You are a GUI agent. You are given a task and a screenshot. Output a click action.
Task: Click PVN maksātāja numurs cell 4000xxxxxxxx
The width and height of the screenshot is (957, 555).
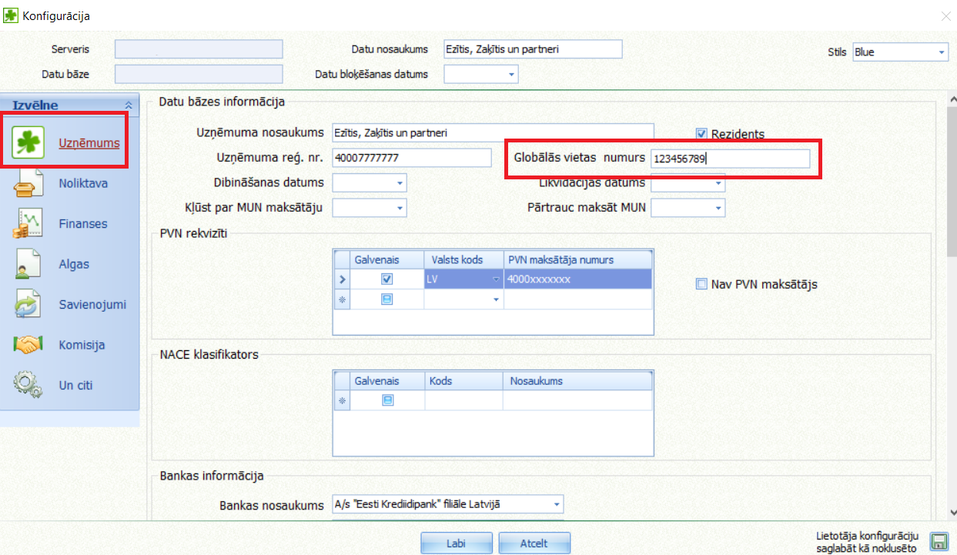(x=578, y=279)
